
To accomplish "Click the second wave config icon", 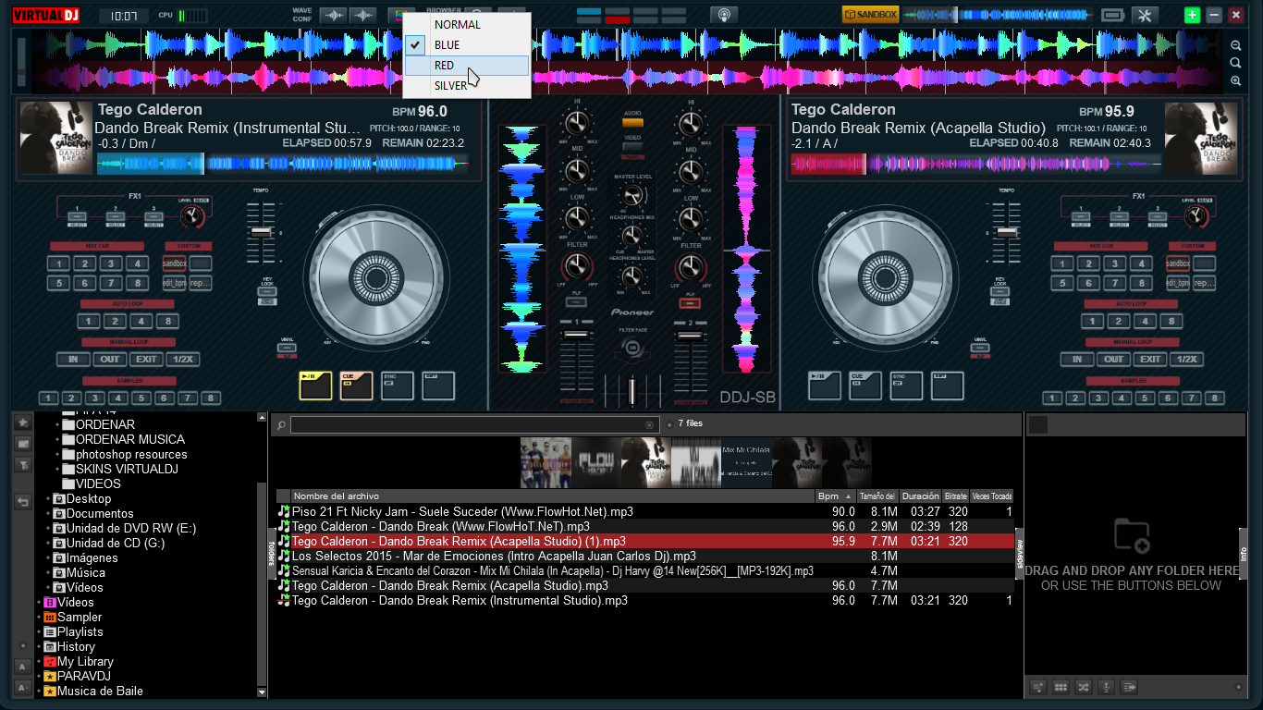I will (363, 15).
